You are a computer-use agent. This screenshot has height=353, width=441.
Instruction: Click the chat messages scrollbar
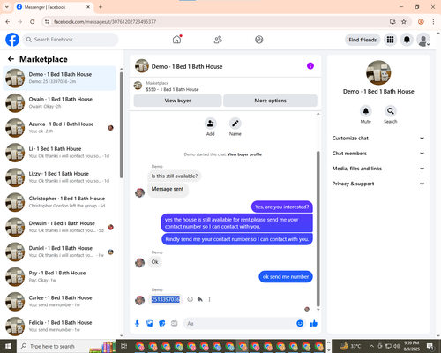click(x=318, y=229)
